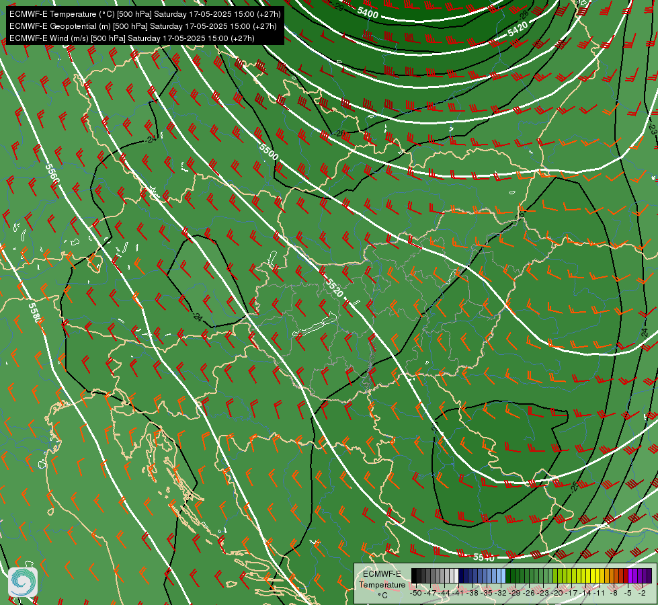Screen dimensions: 658x605
Task: Click the -38 value on the legend scale
Action: [x=473, y=593]
